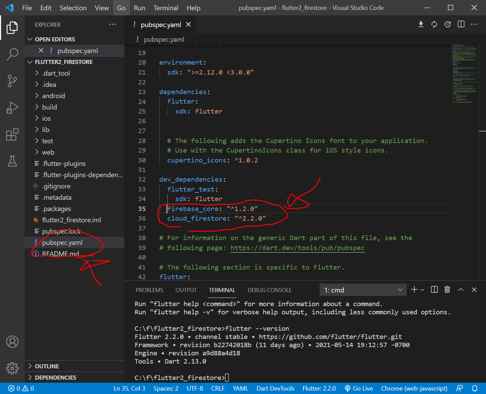This screenshot has height=394, width=486.
Task: Open the Run and Debug view
Action: [x=12, y=108]
